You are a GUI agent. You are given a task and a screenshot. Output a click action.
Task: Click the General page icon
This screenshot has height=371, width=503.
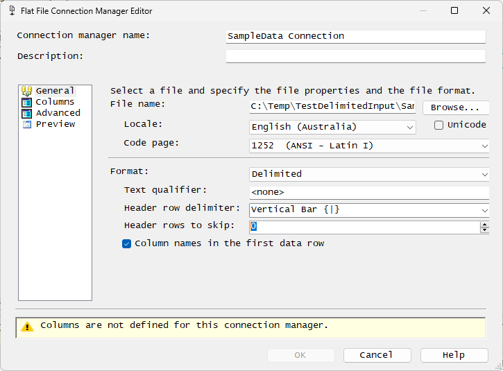[26, 91]
